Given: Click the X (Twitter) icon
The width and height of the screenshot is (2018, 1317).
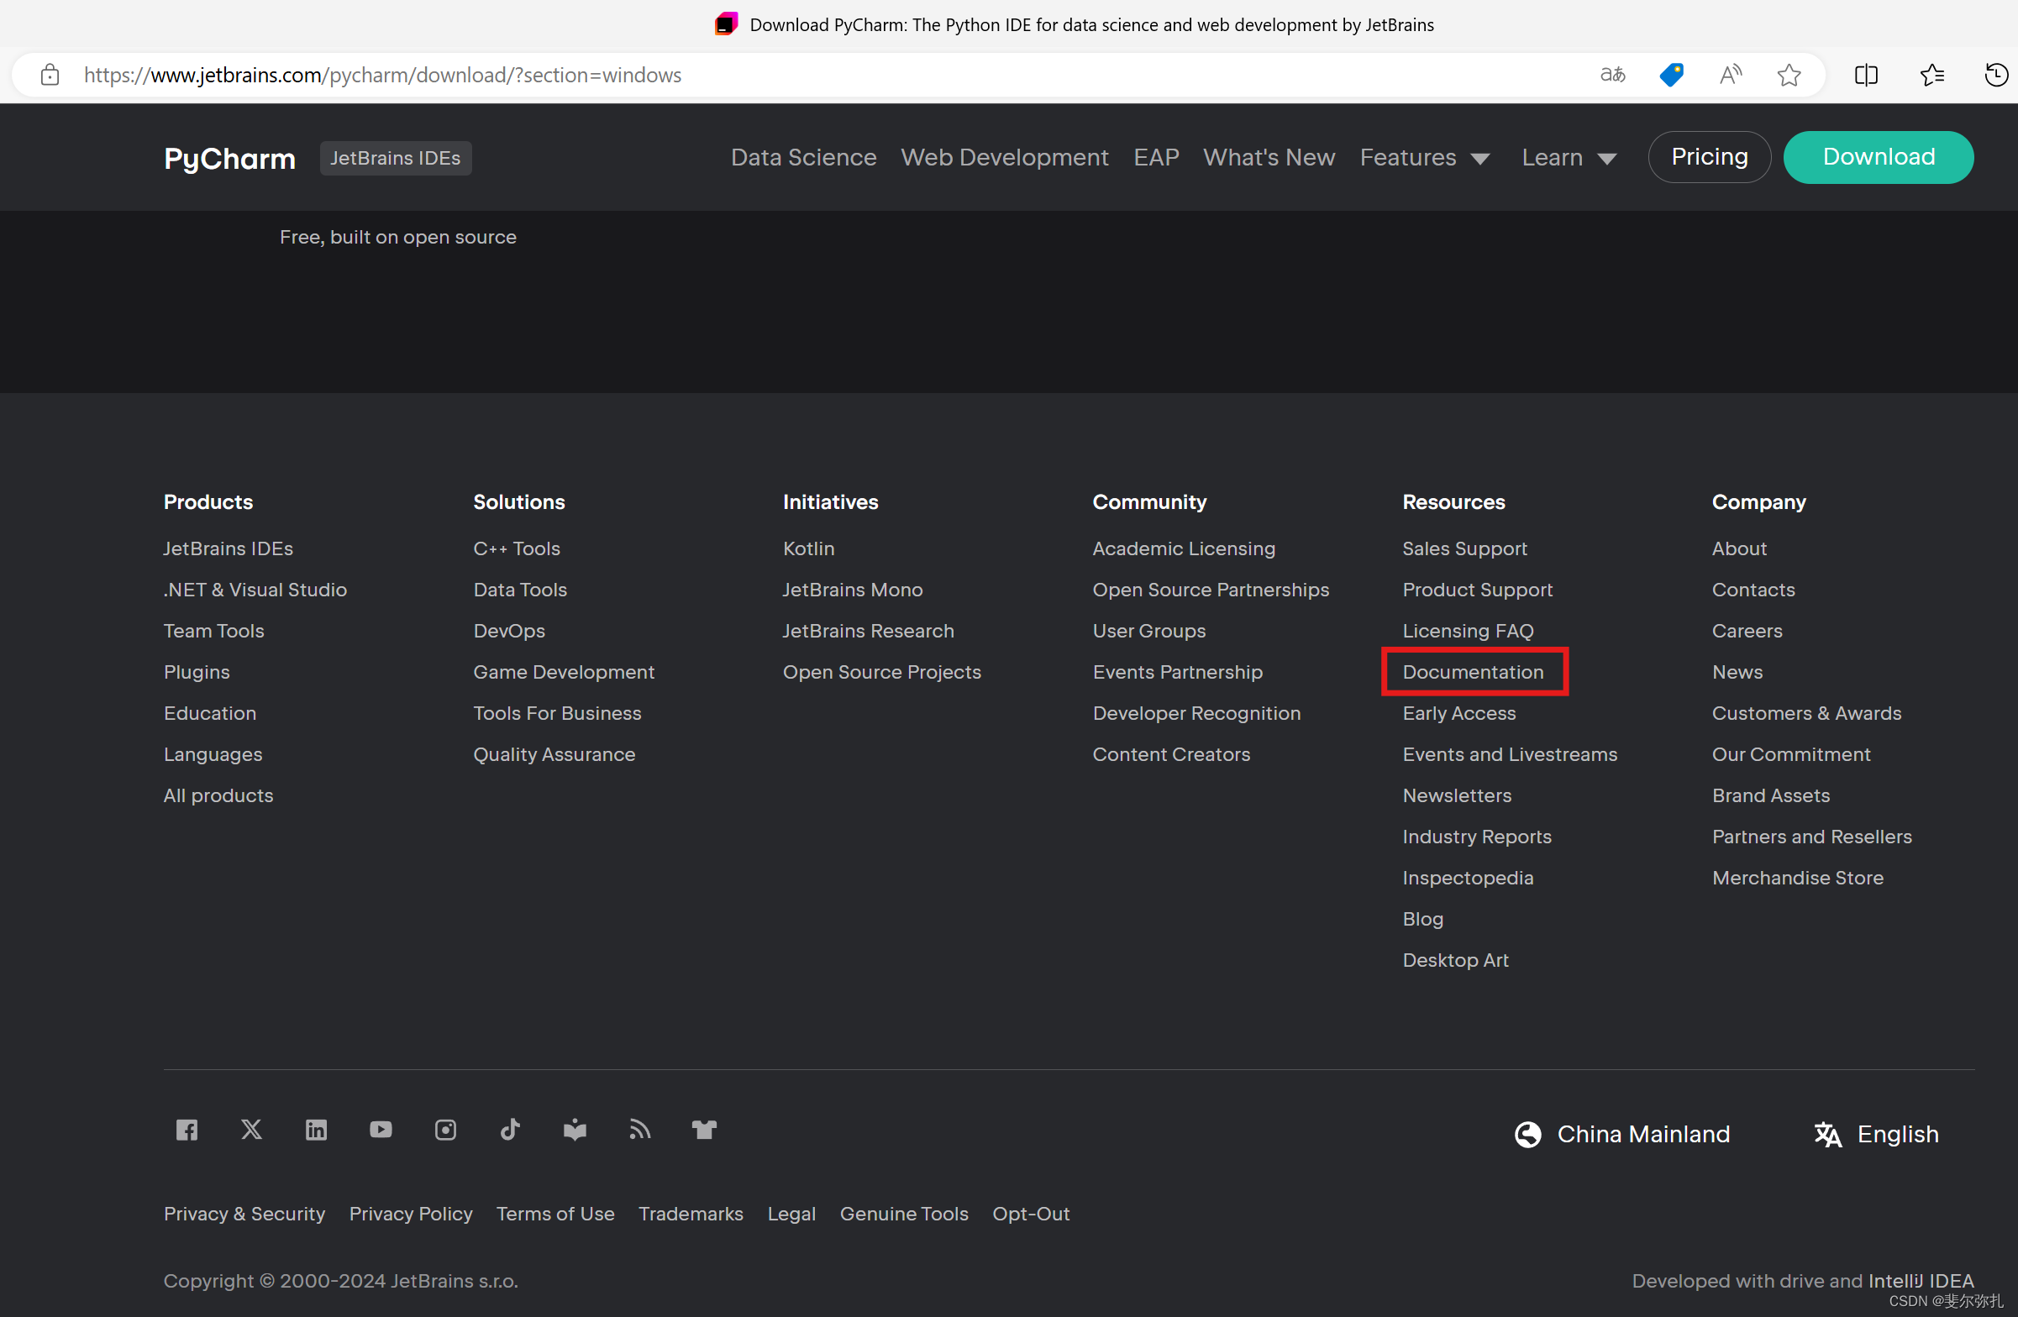Looking at the screenshot, I should pyautogui.click(x=252, y=1130).
